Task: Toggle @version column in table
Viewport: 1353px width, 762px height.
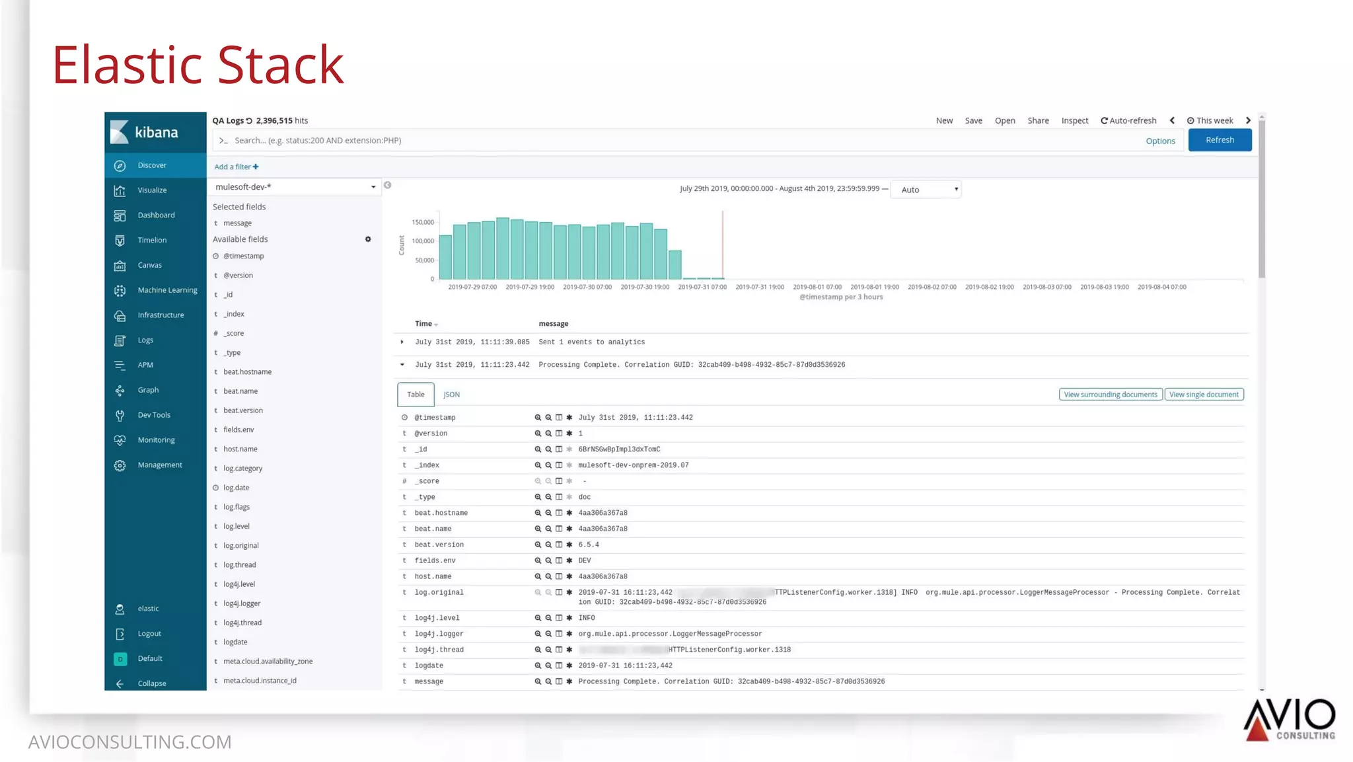Action: click(559, 434)
